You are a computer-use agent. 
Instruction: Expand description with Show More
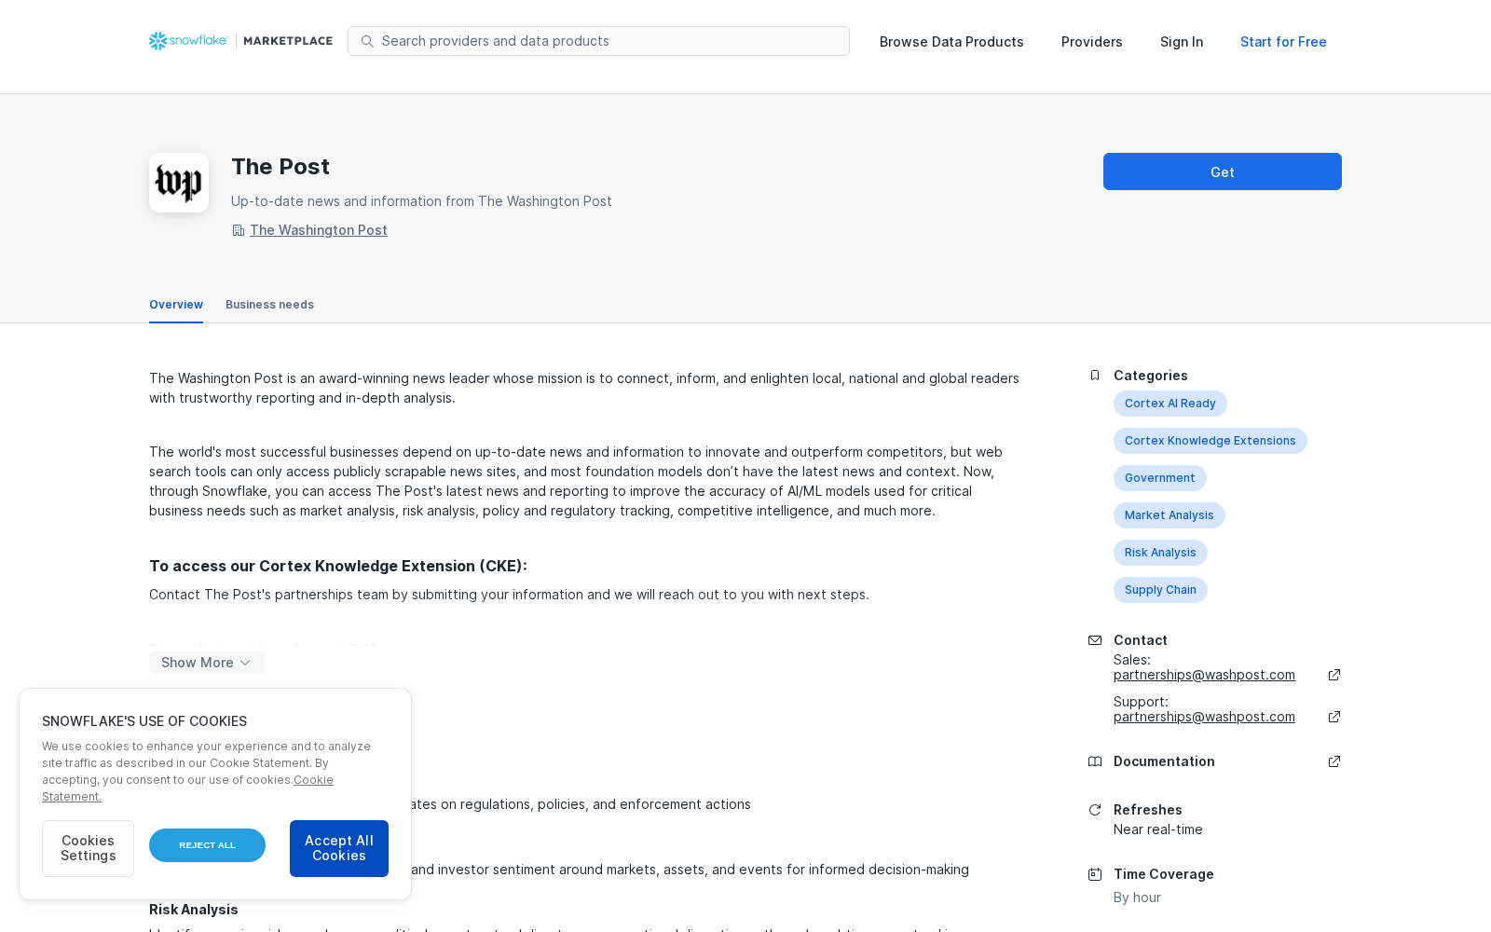coord(207,663)
